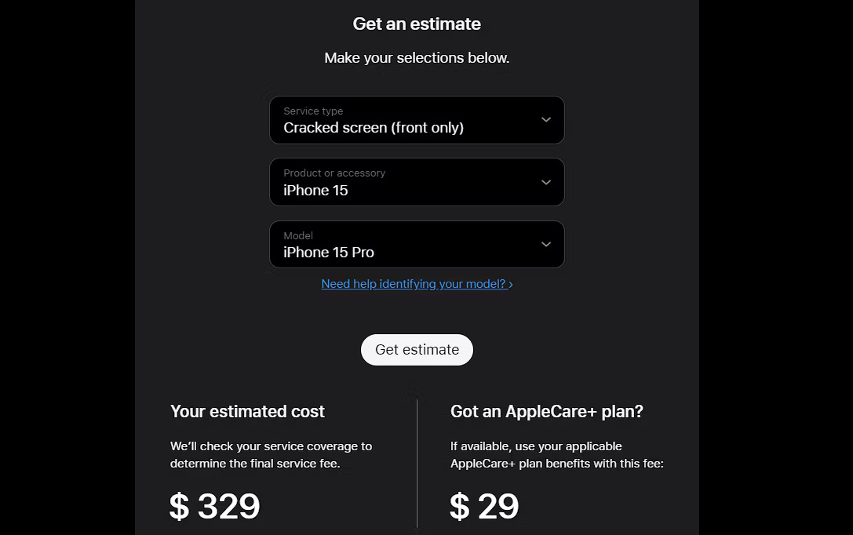Expand the Product or accessory selector
Viewport: 853px width, 535px height.
pyautogui.click(x=417, y=181)
